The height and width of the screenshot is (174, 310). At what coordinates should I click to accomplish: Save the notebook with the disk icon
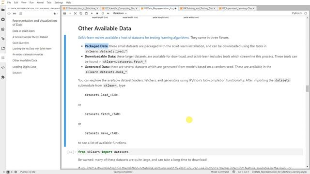tap(64, 13)
